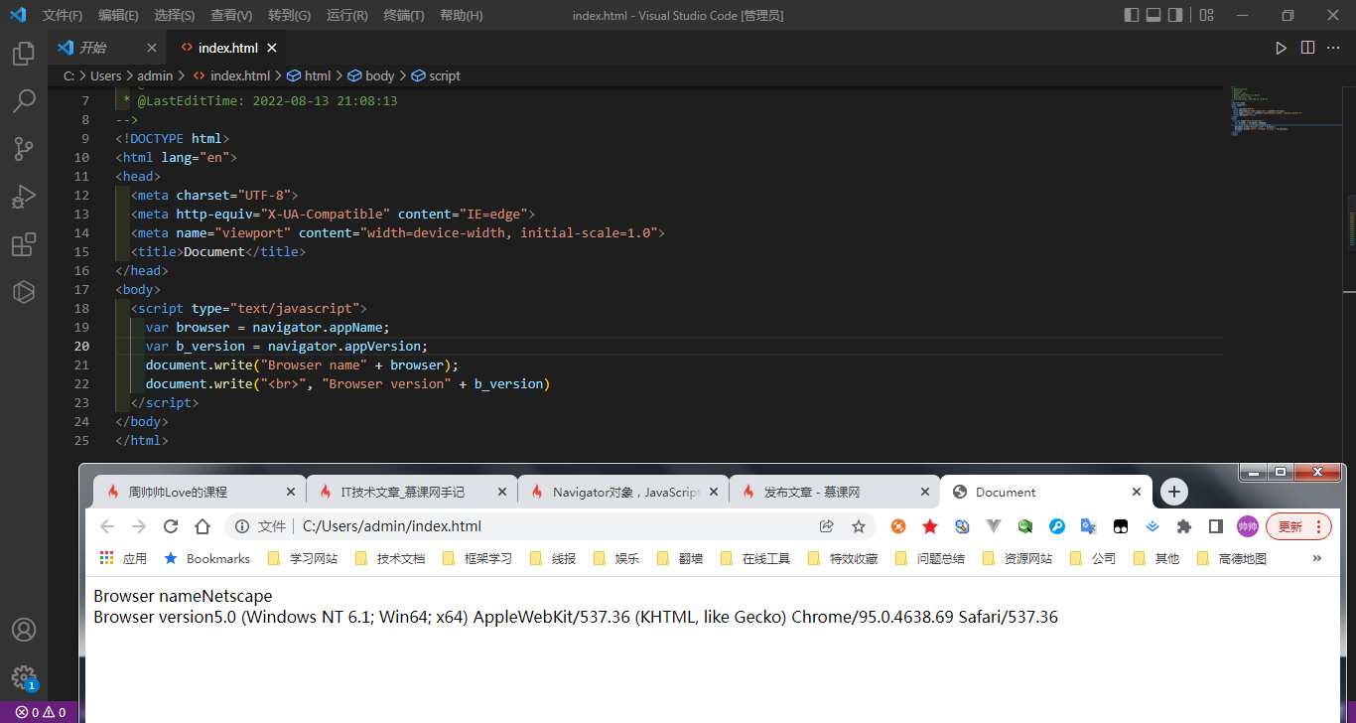Image resolution: width=1356 pixels, height=723 pixels.
Task: Click the script breadcrumb item
Action: point(436,75)
